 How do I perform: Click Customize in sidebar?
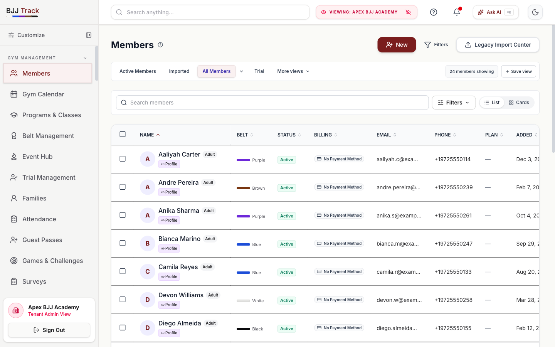coord(27,35)
